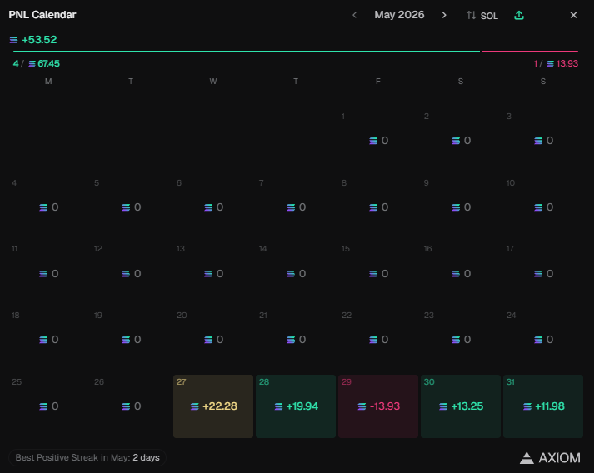
Task: Click SOL icon in day 5 cell
Action: pyautogui.click(x=126, y=207)
